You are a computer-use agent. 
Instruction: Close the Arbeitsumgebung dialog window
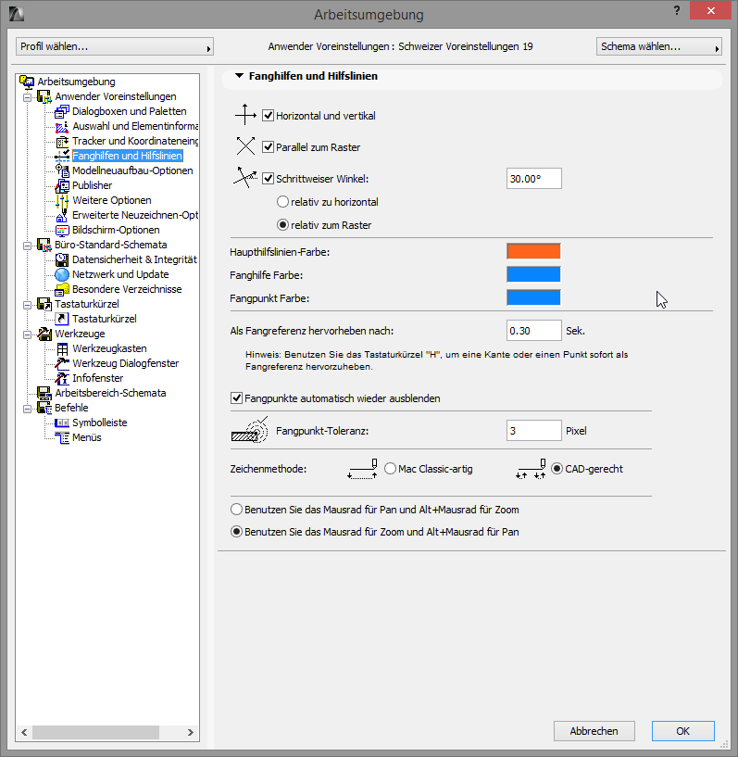point(710,10)
